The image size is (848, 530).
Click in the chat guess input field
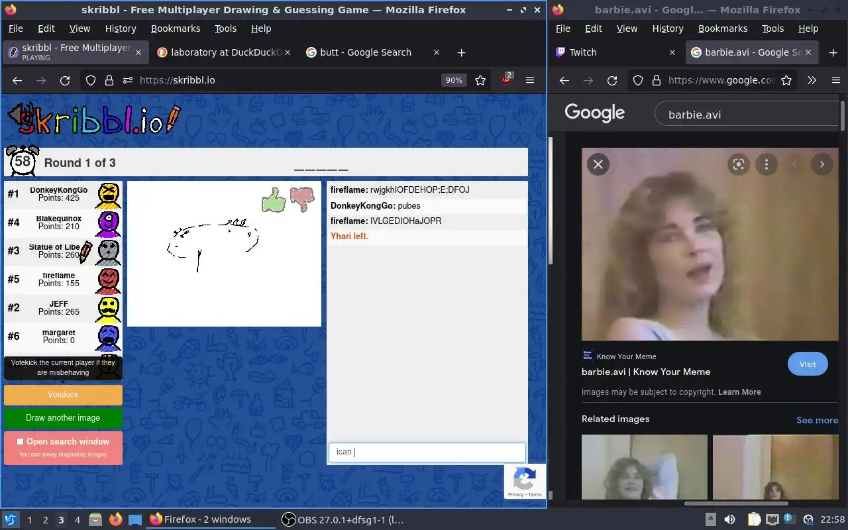(427, 452)
